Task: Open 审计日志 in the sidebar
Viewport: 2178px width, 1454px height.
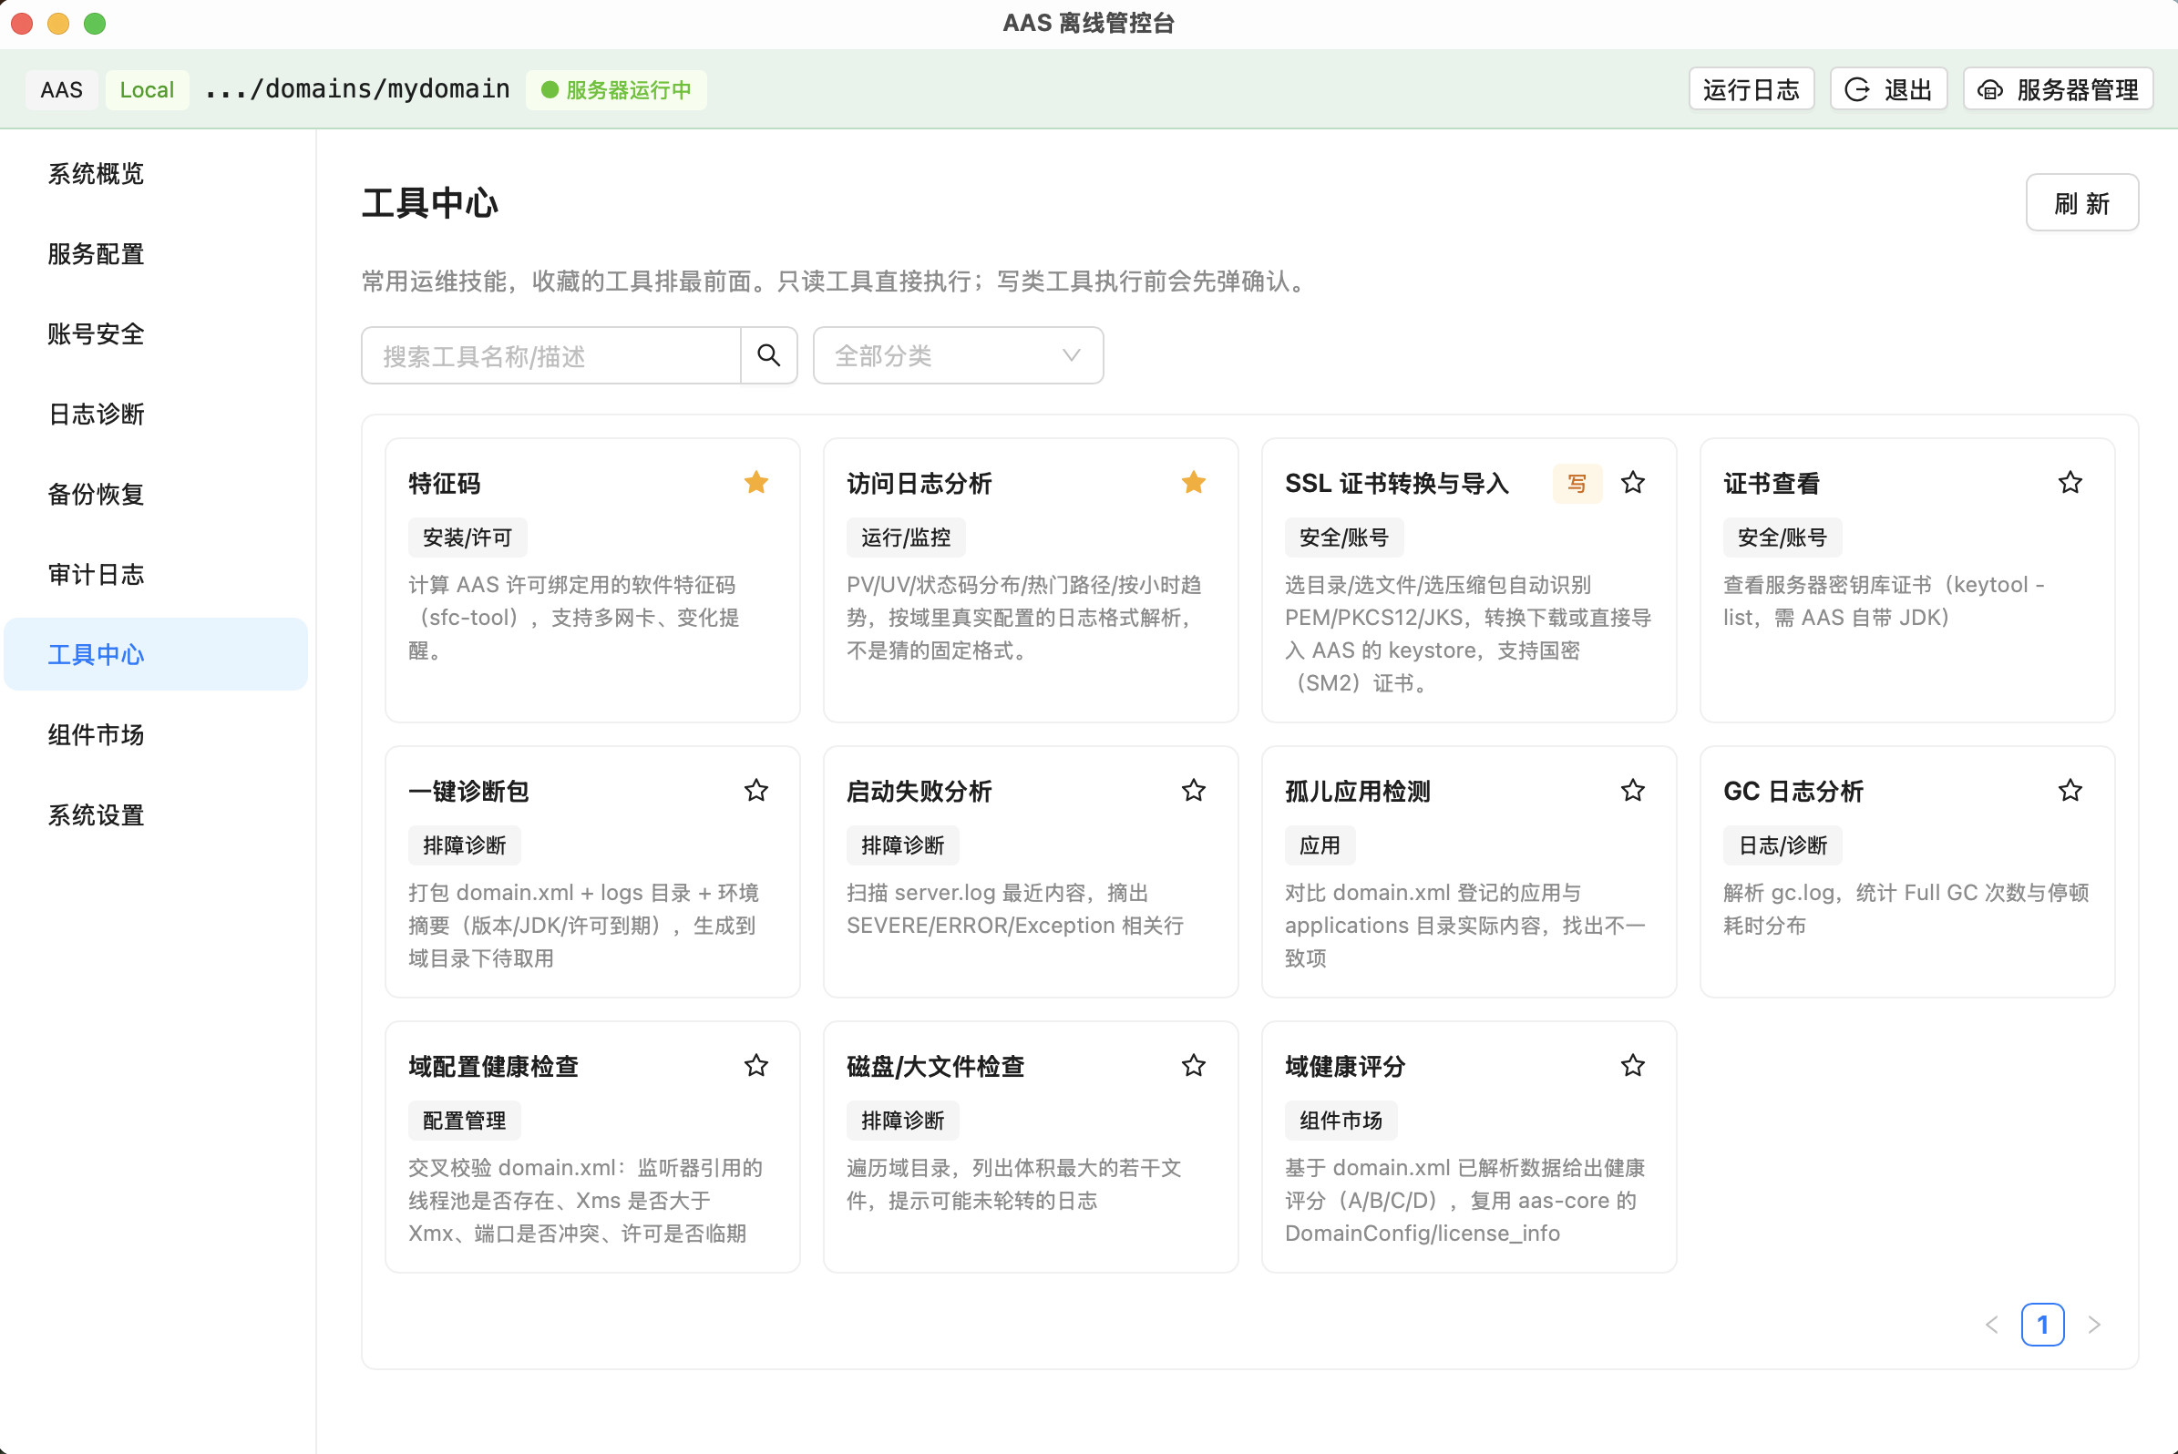Action: pos(156,575)
